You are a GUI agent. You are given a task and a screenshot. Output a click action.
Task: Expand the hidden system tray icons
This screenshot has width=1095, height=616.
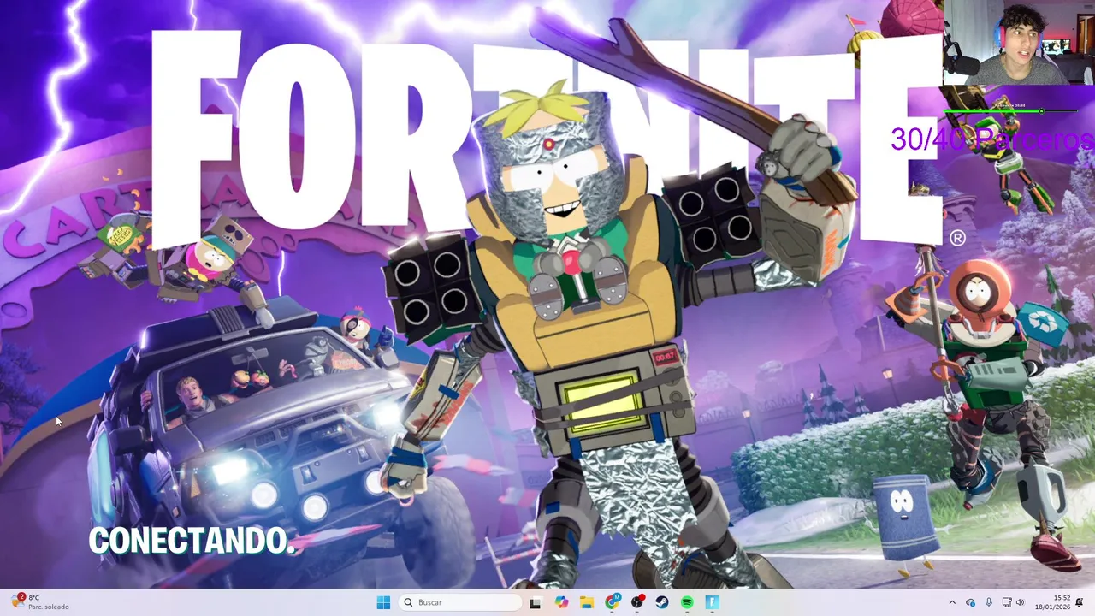tap(952, 602)
